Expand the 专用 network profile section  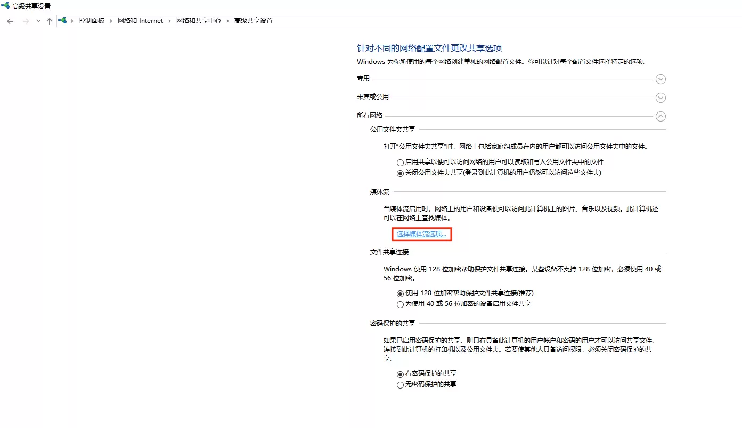pyautogui.click(x=661, y=79)
